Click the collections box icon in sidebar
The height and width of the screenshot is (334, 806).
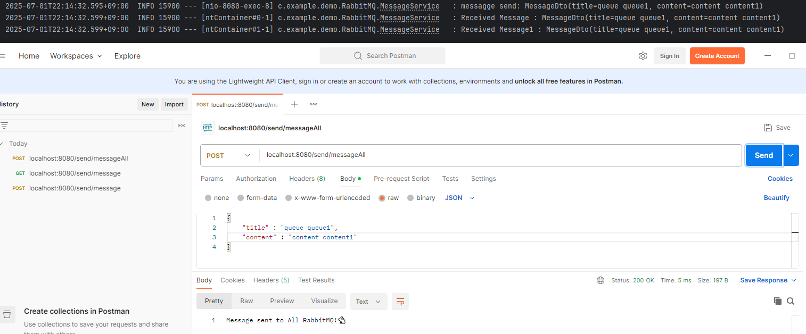7,314
